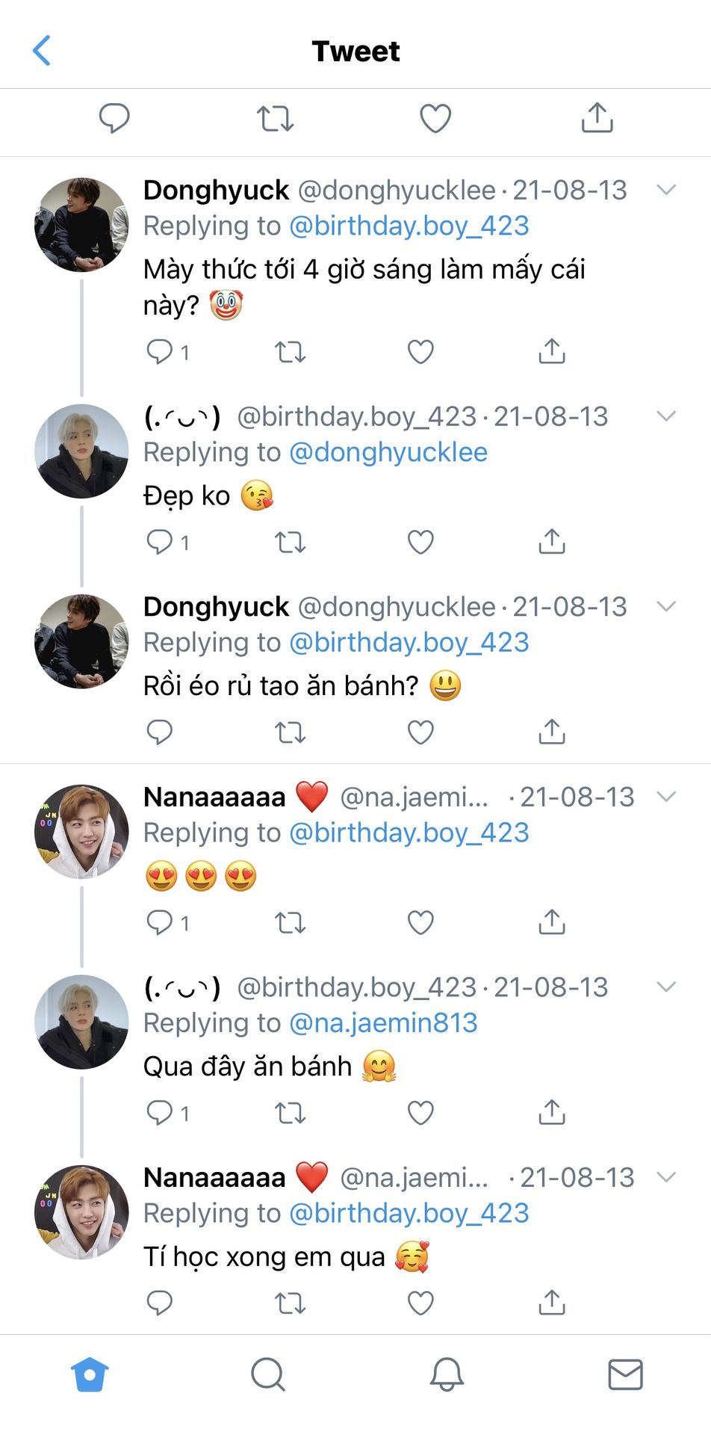Open the reply thread on Nanaaaaaa's heart-eyes tweet
The image size is (711, 1435).
pyautogui.click(x=160, y=922)
